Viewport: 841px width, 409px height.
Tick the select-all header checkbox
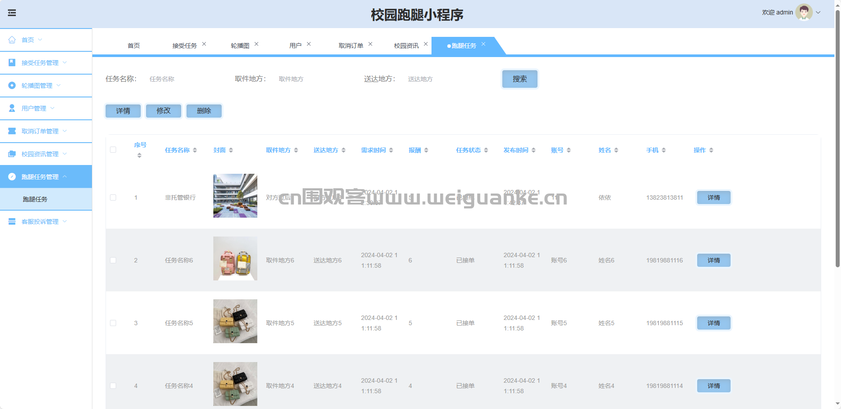[113, 150]
